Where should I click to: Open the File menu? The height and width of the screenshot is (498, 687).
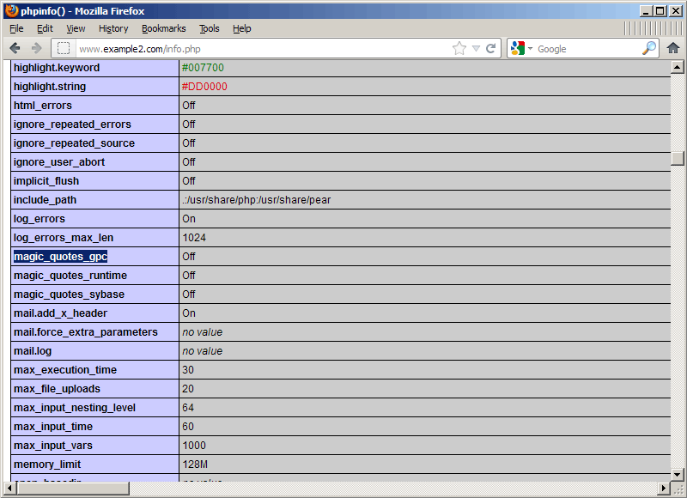click(16, 28)
